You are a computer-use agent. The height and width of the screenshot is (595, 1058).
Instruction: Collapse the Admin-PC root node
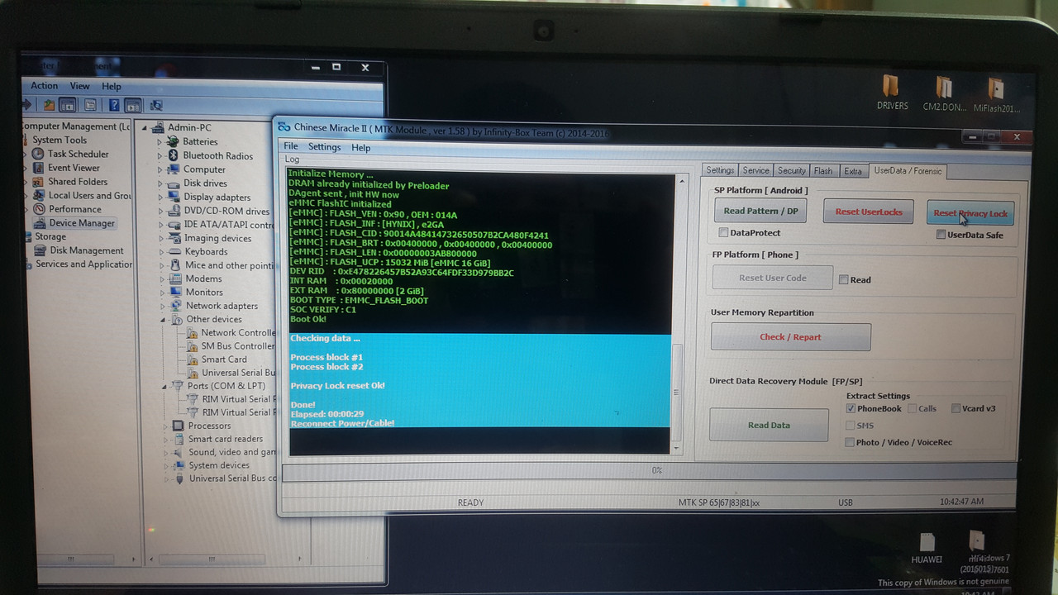(x=145, y=128)
